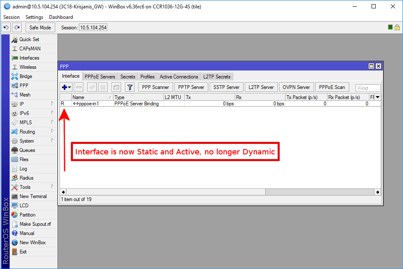Click inside the Find field

(368, 88)
